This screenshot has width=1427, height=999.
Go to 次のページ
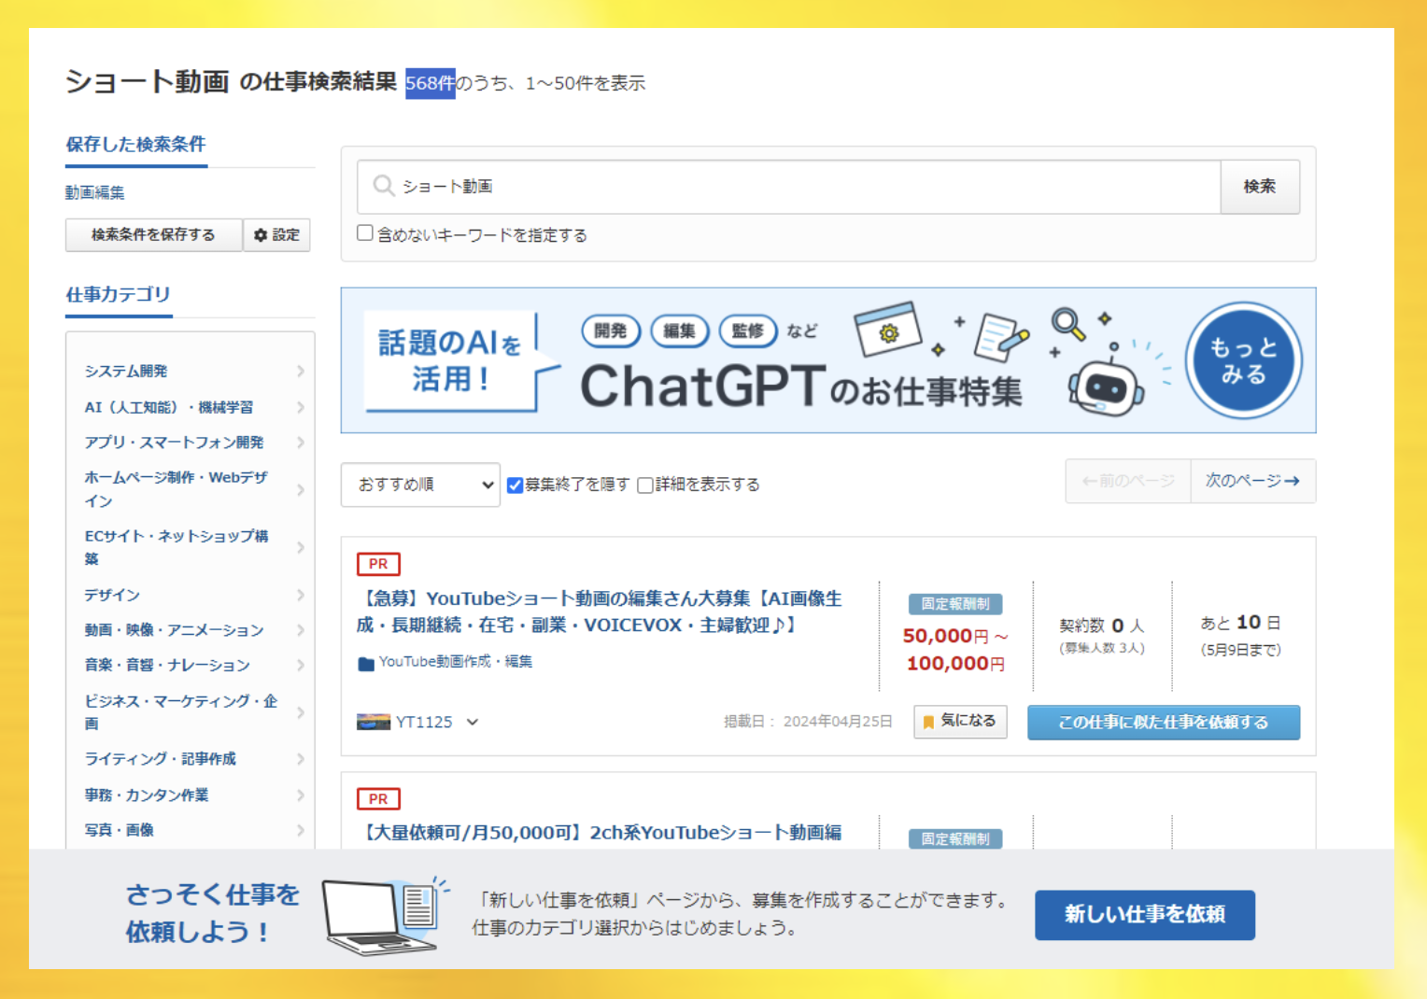tap(1252, 481)
